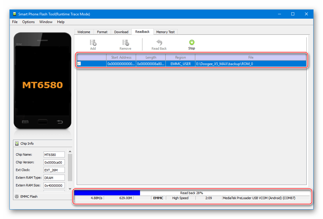Click the Read Back arrow icon
Viewport: 323px width, 219px height.
point(159,42)
